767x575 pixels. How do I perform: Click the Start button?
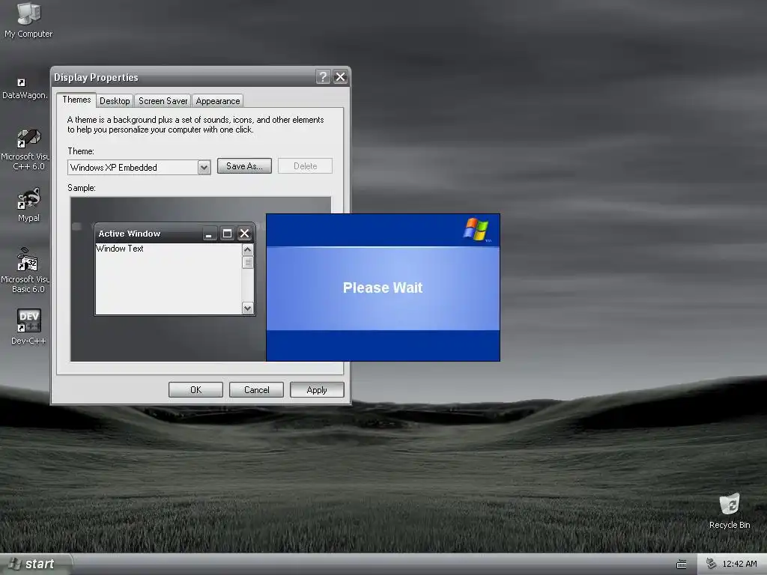pyautogui.click(x=35, y=564)
